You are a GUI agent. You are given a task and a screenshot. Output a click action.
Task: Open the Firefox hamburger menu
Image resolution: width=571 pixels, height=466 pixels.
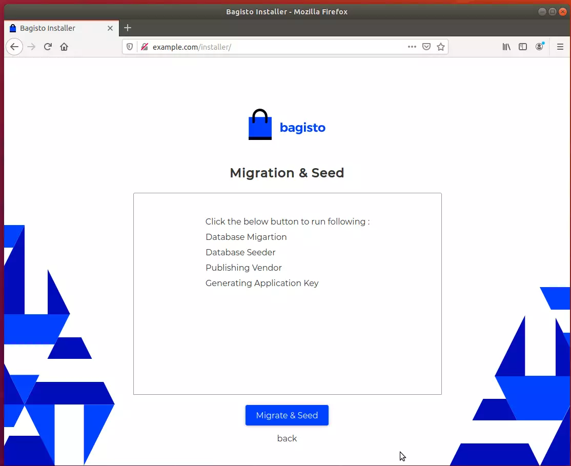coord(560,47)
